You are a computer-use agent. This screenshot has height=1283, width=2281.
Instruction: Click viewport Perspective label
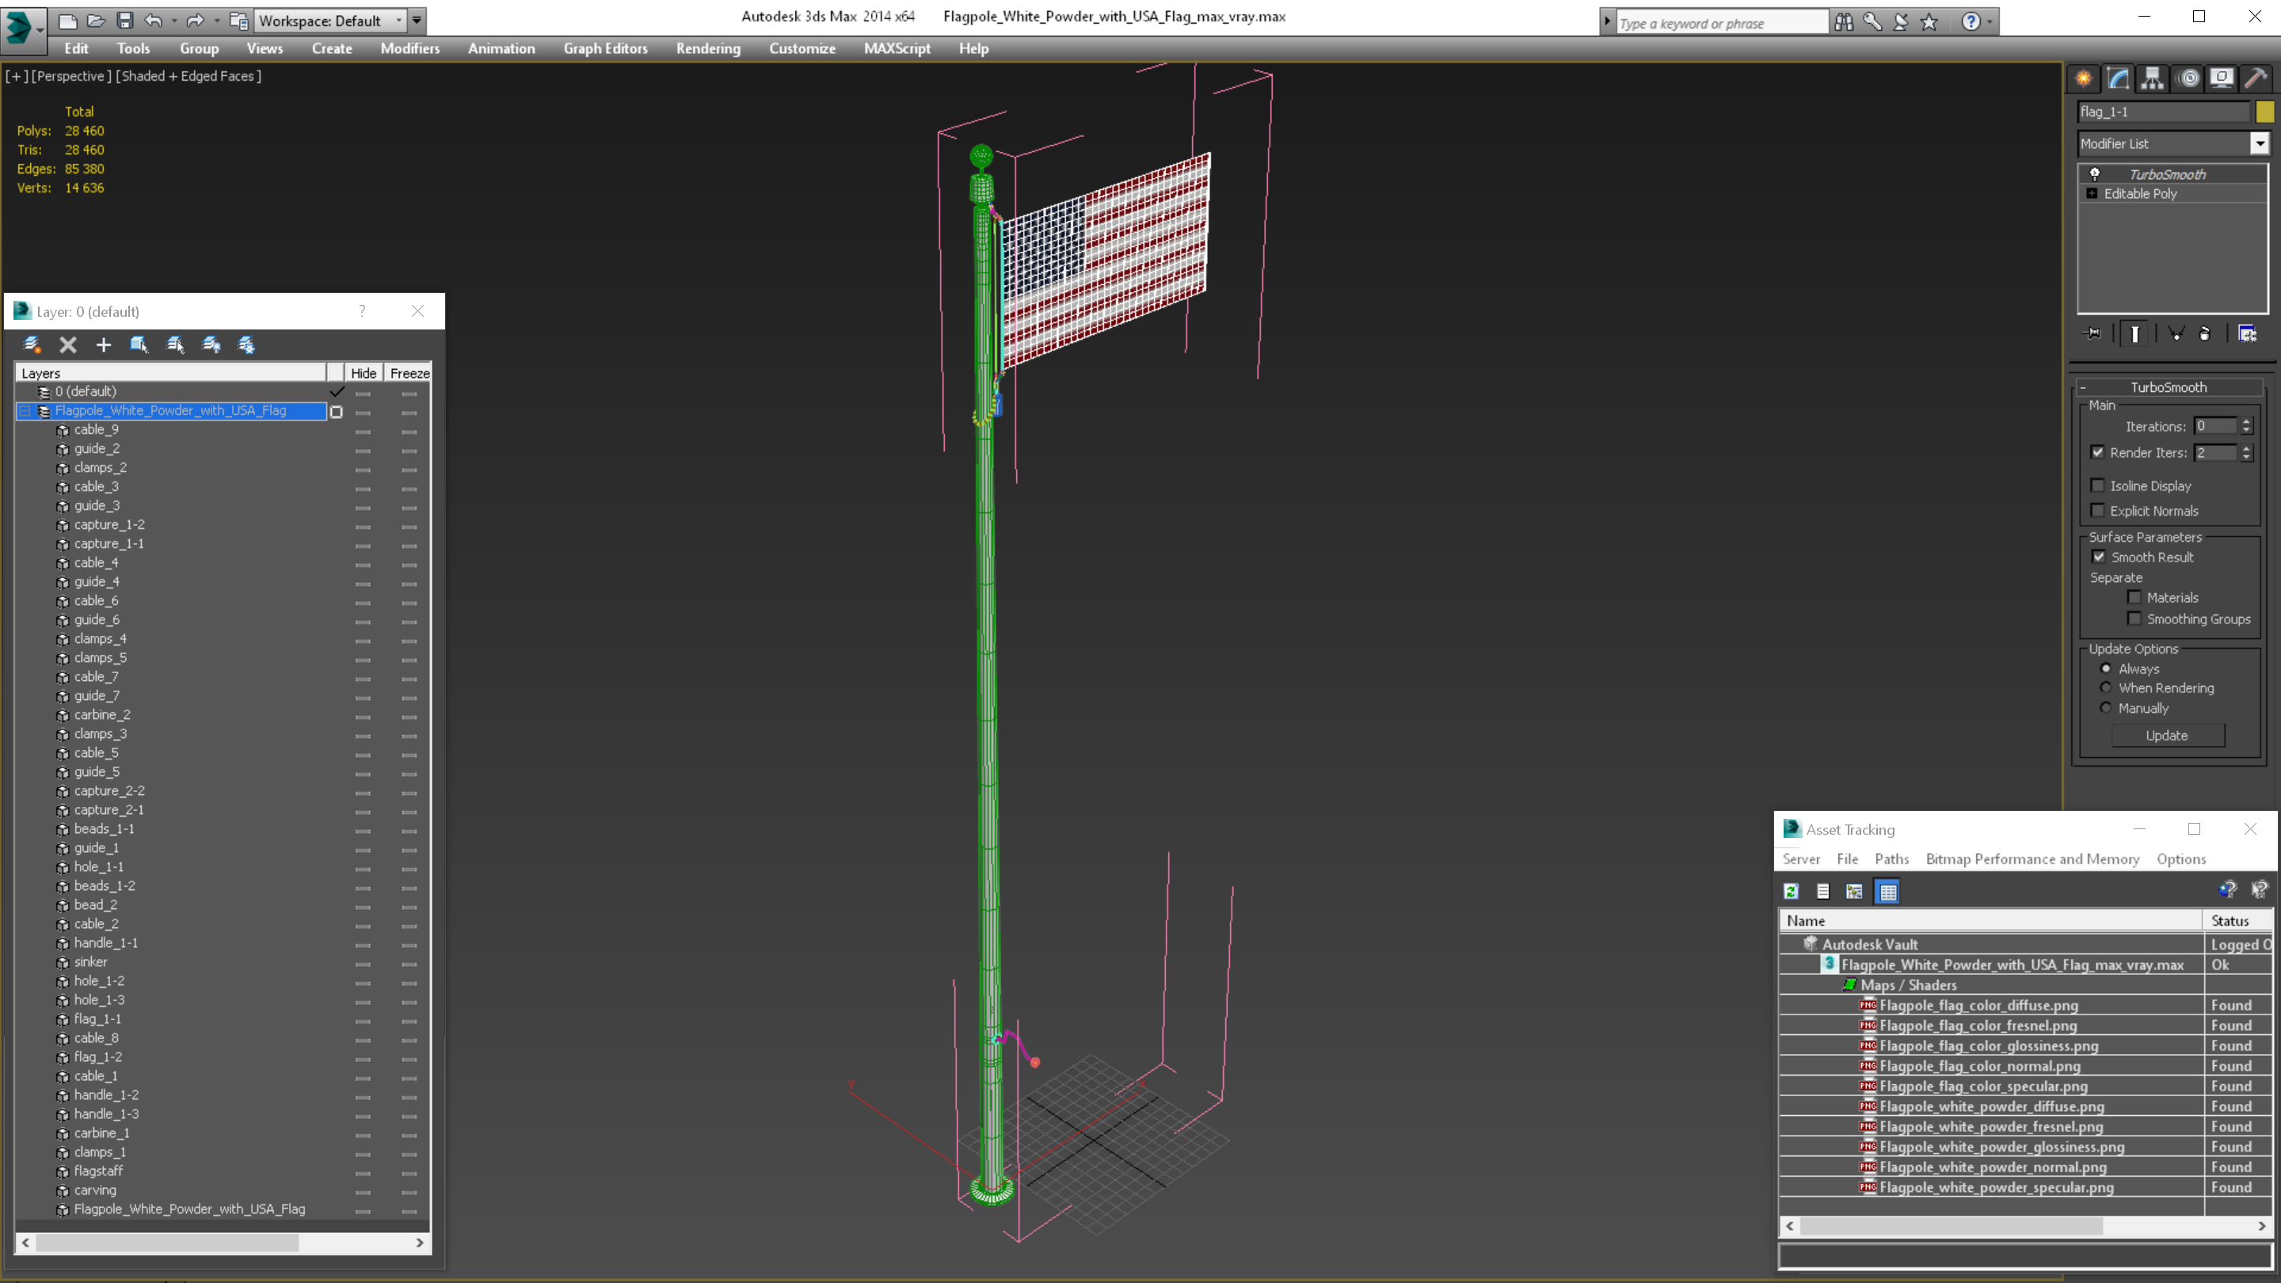(x=70, y=76)
